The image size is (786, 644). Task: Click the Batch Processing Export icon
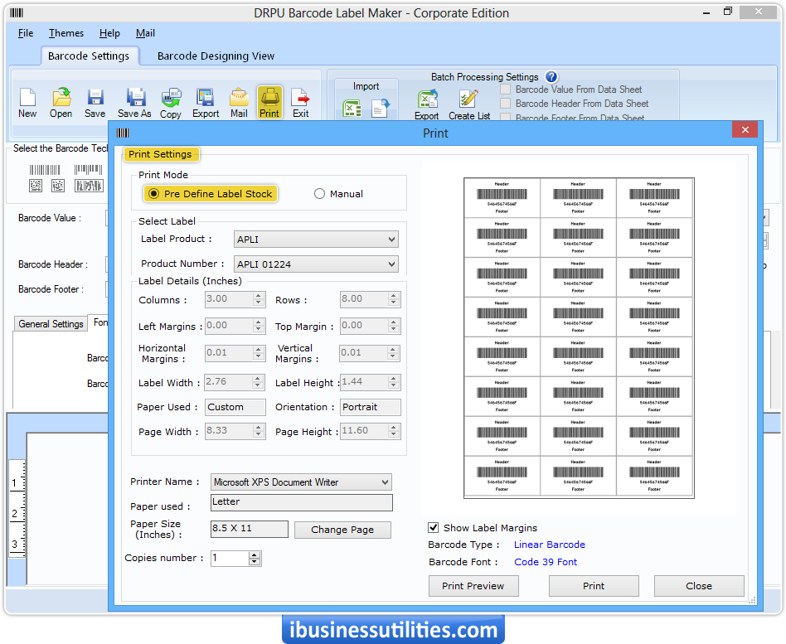click(x=427, y=104)
